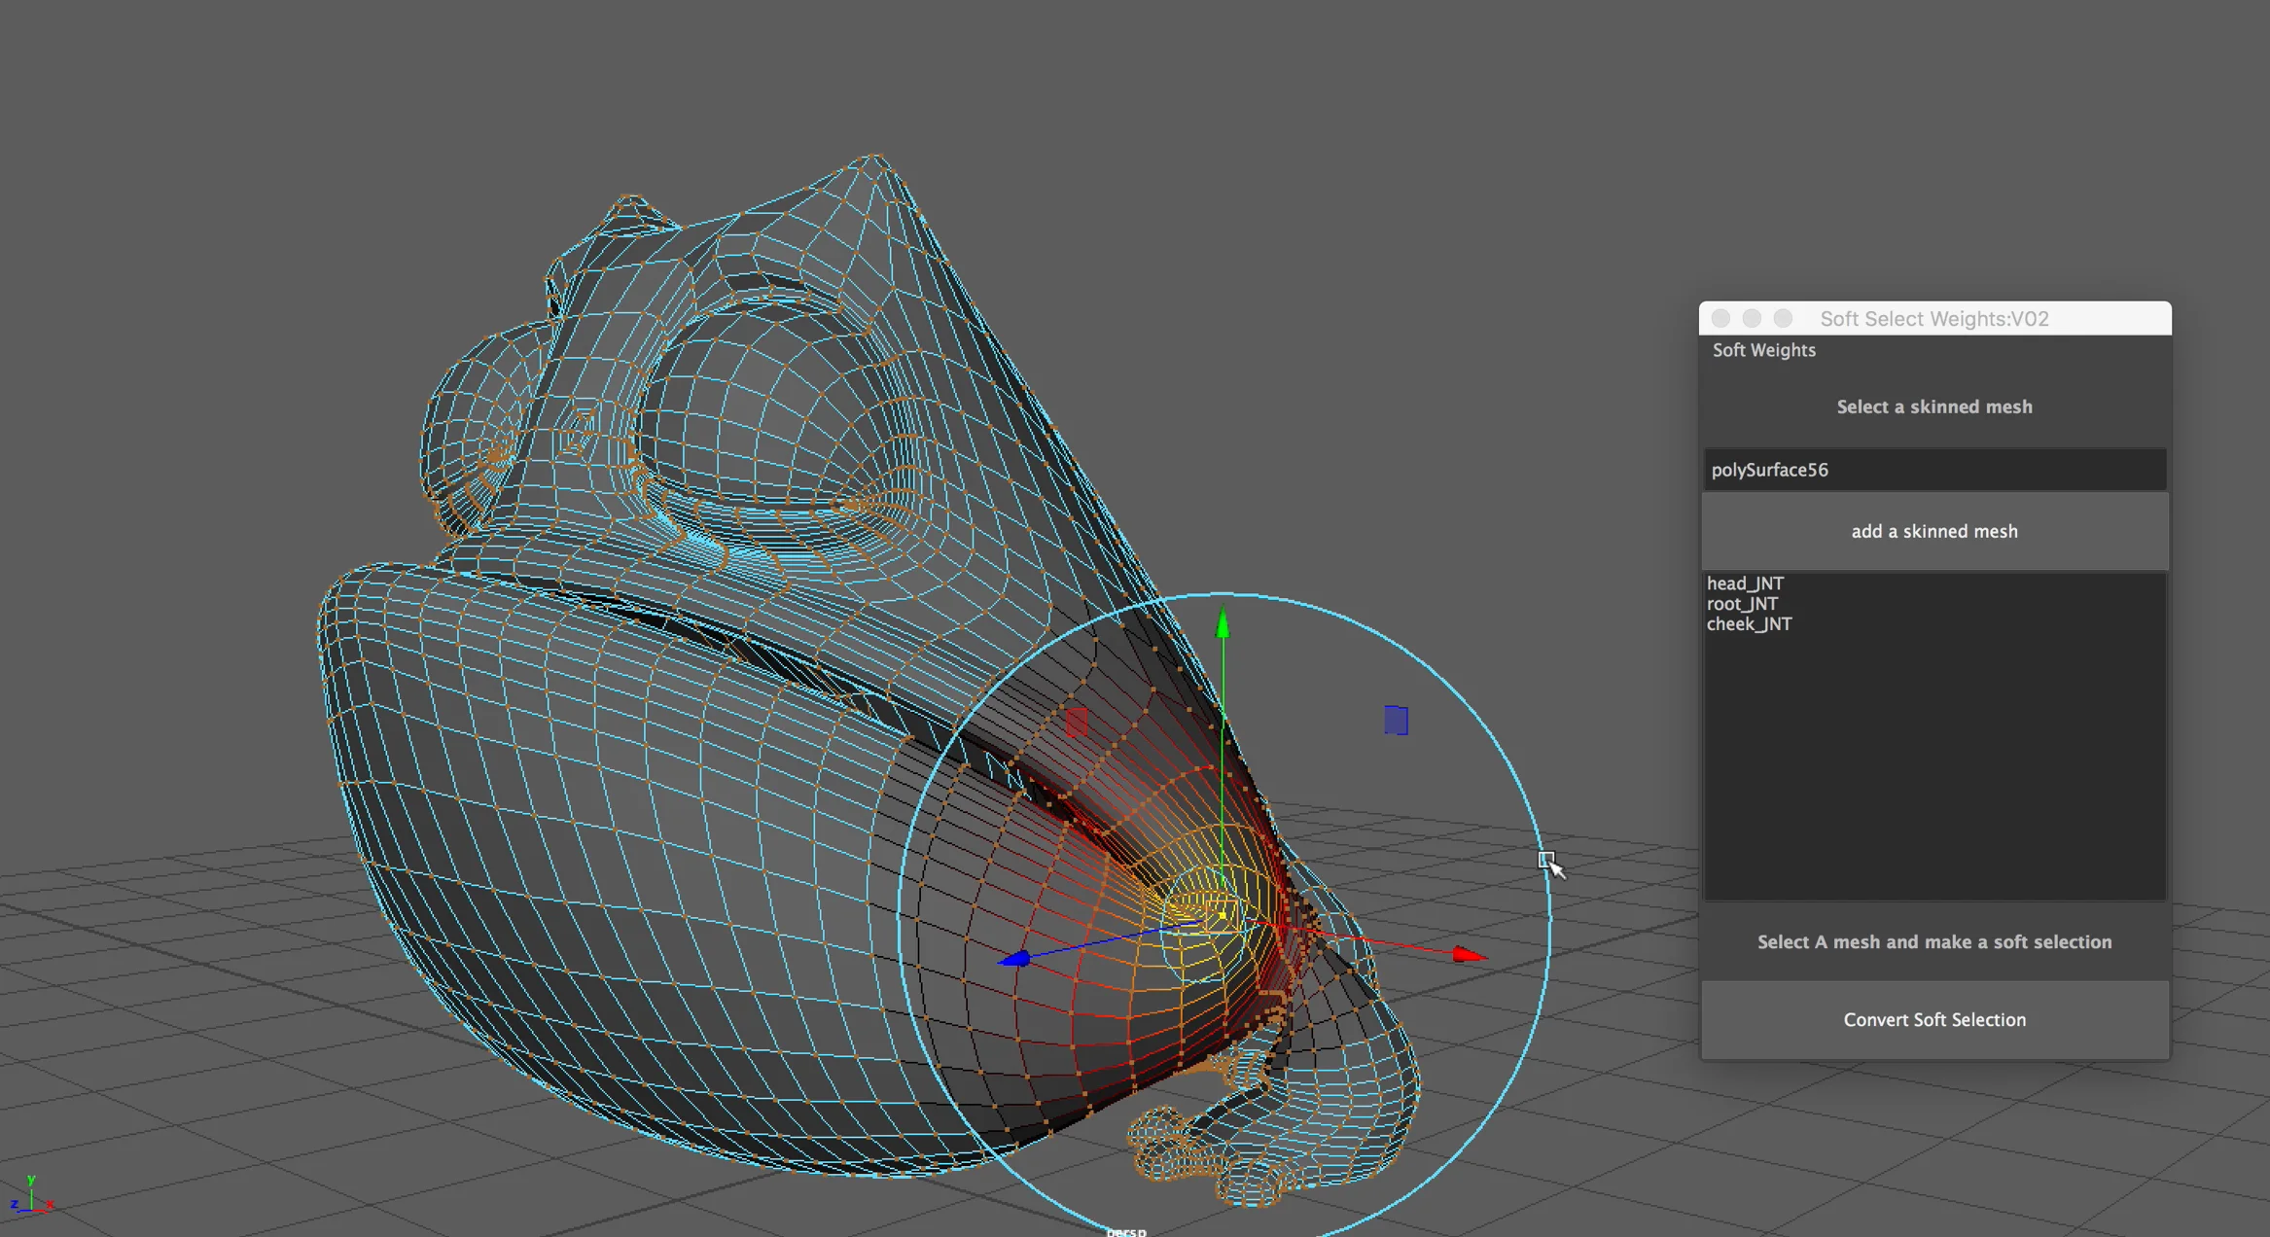Click the red X-axis manipulator arrow
Screen dimensions: 2270x1237
tap(1469, 955)
